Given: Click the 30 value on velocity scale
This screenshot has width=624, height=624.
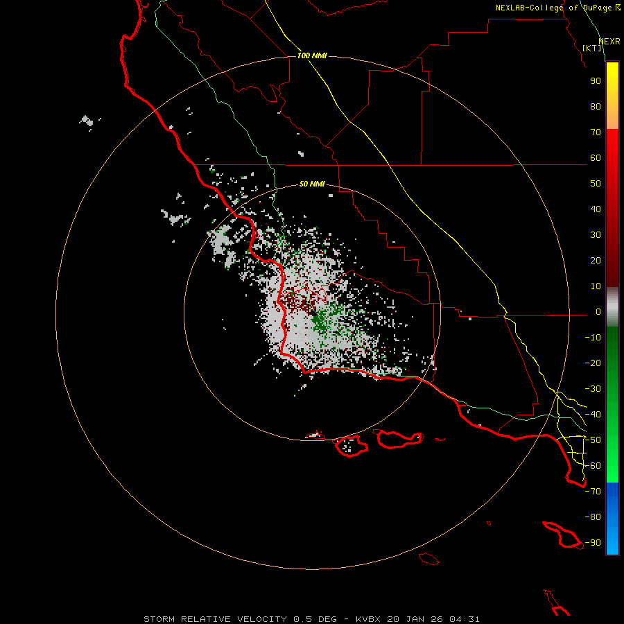Looking at the screenshot, I should tap(596, 235).
